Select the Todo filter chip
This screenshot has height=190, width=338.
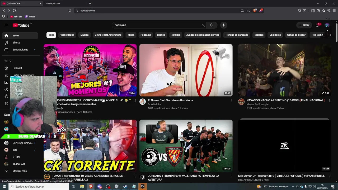(x=51, y=35)
